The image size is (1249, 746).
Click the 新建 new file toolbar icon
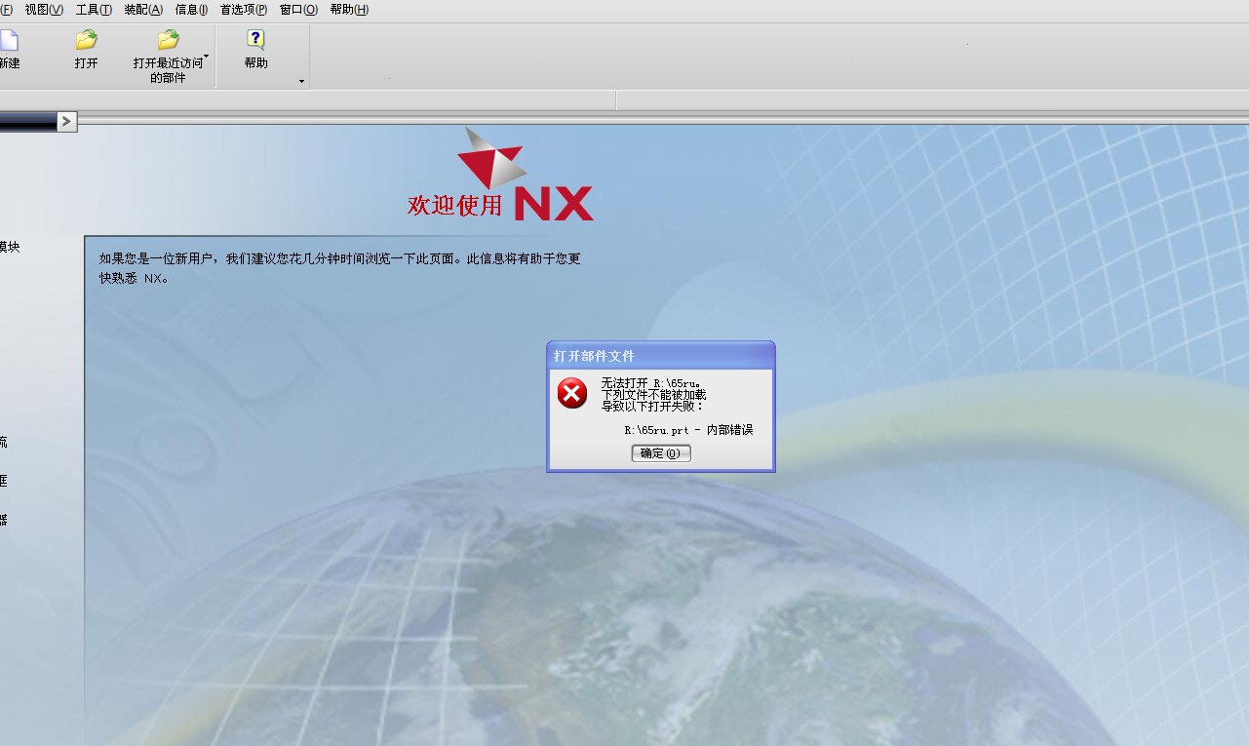[9, 40]
